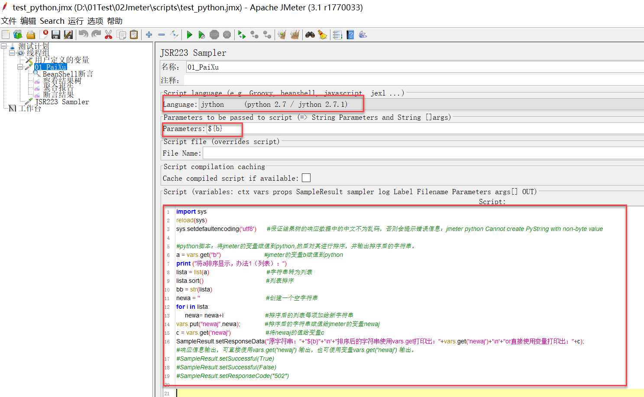The height and width of the screenshot is (397, 644).
Task: Open the Help question mark icon
Action: coord(350,35)
